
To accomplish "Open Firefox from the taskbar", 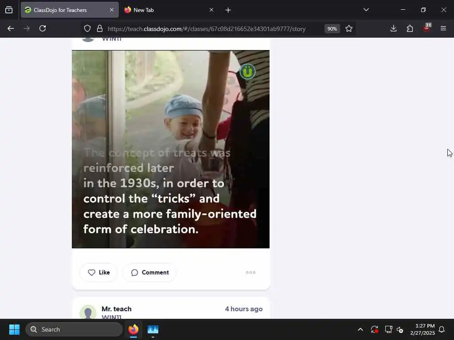I will (133, 329).
